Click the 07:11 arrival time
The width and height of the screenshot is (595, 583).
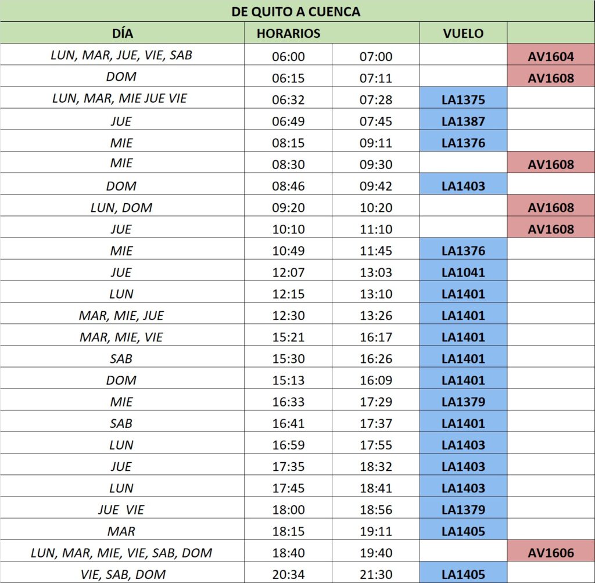click(376, 78)
